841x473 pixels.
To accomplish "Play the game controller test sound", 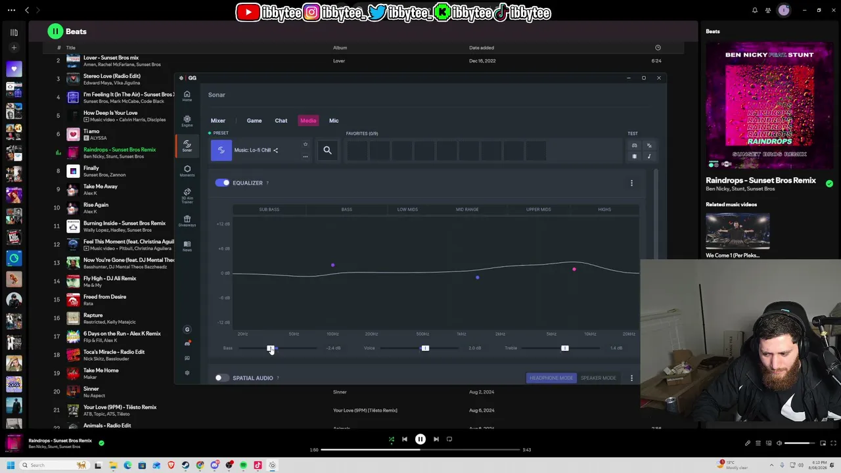I will click(634, 145).
